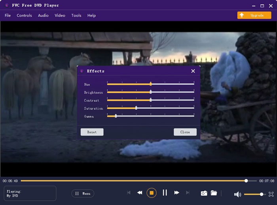Click the Hue slider handle
277x205 pixels.
pos(150,84)
